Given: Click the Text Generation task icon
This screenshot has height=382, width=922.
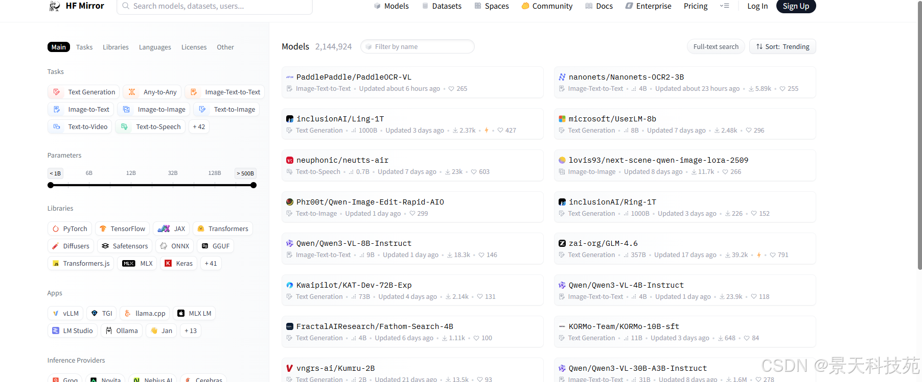Looking at the screenshot, I should coord(57,92).
